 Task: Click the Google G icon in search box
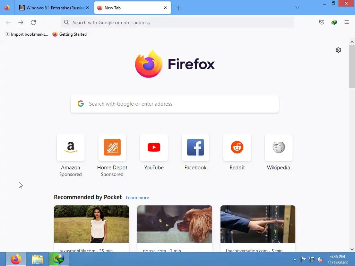pos(81,104)
